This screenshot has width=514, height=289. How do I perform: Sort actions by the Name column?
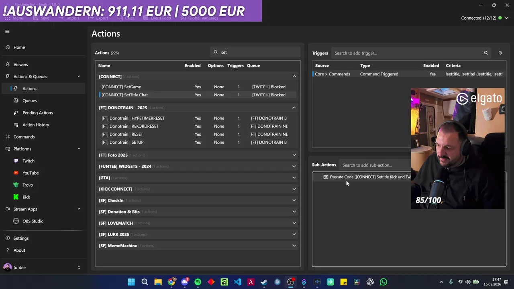104,65
